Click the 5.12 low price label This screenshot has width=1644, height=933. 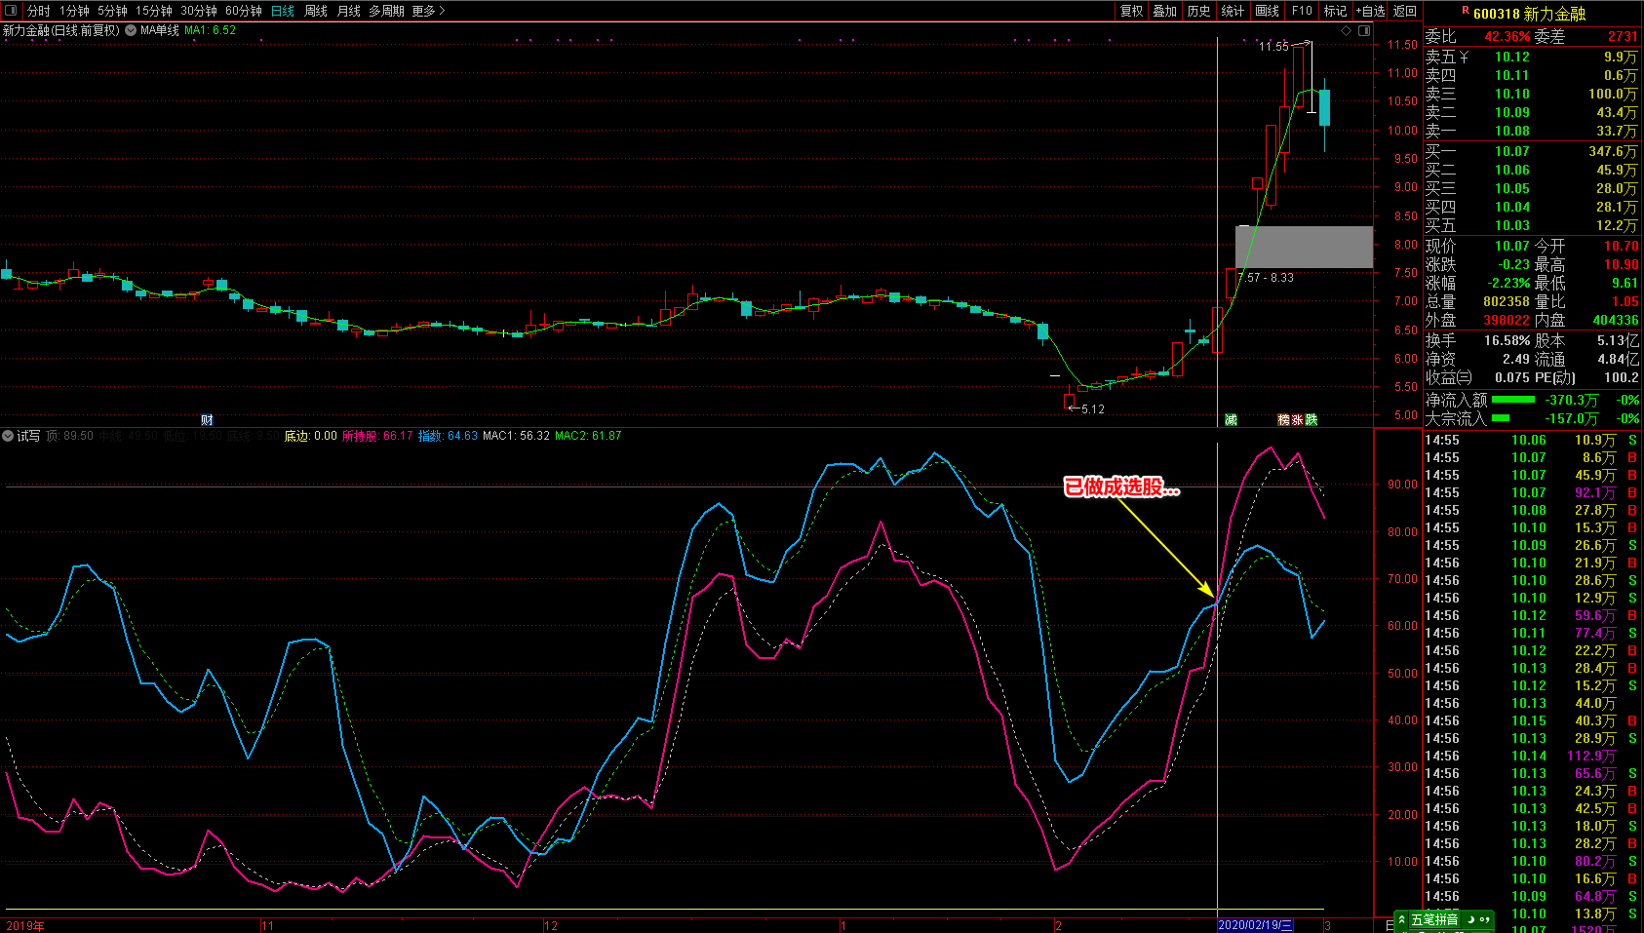[1092, 409]
